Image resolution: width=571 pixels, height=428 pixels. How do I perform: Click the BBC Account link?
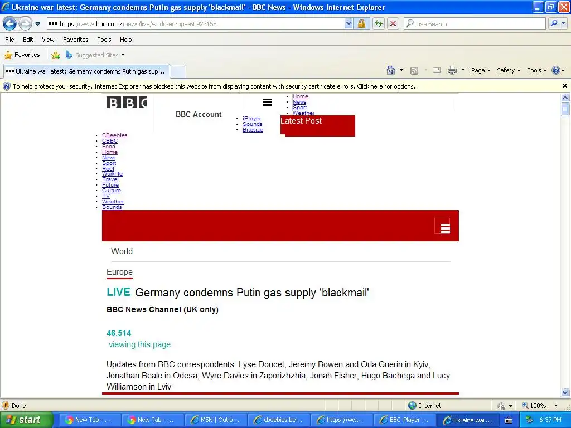199,114
